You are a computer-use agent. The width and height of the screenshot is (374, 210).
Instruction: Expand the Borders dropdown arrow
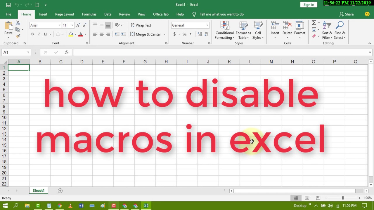click(x=63, y=34)
